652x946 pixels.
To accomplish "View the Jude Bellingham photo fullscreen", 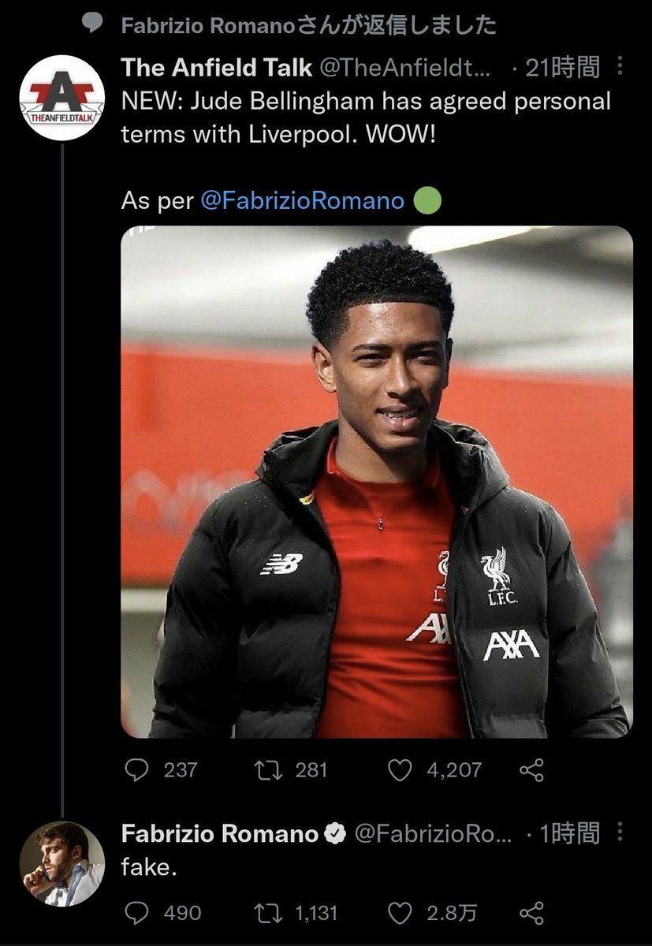I will (x=377, y=482).
